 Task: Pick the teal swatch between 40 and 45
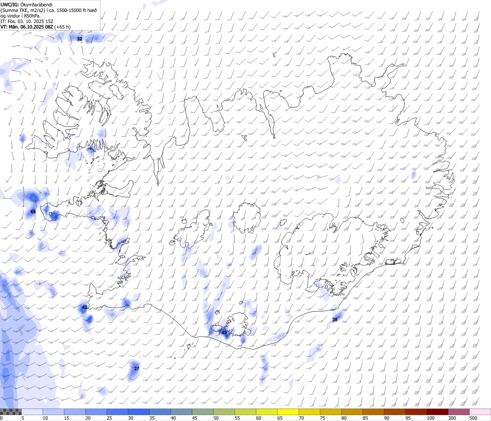click(181, 412)
